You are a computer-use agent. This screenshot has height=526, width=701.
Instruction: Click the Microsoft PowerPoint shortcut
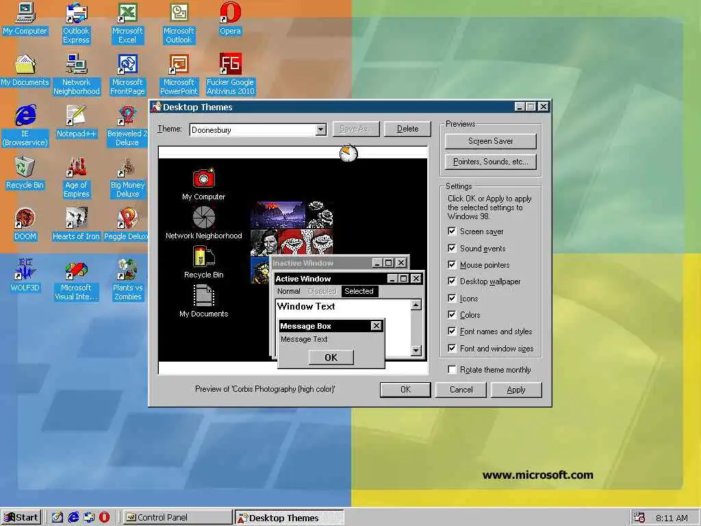point(179,75)
